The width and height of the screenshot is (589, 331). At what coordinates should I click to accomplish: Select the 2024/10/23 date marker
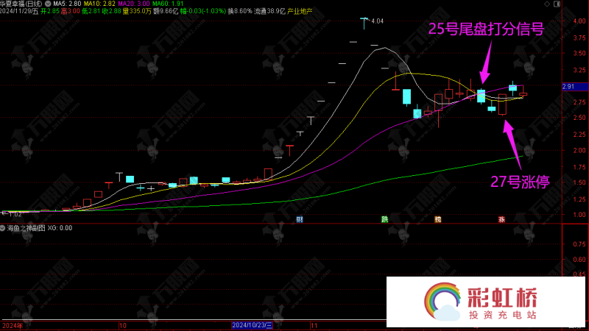tap(252, 324)
